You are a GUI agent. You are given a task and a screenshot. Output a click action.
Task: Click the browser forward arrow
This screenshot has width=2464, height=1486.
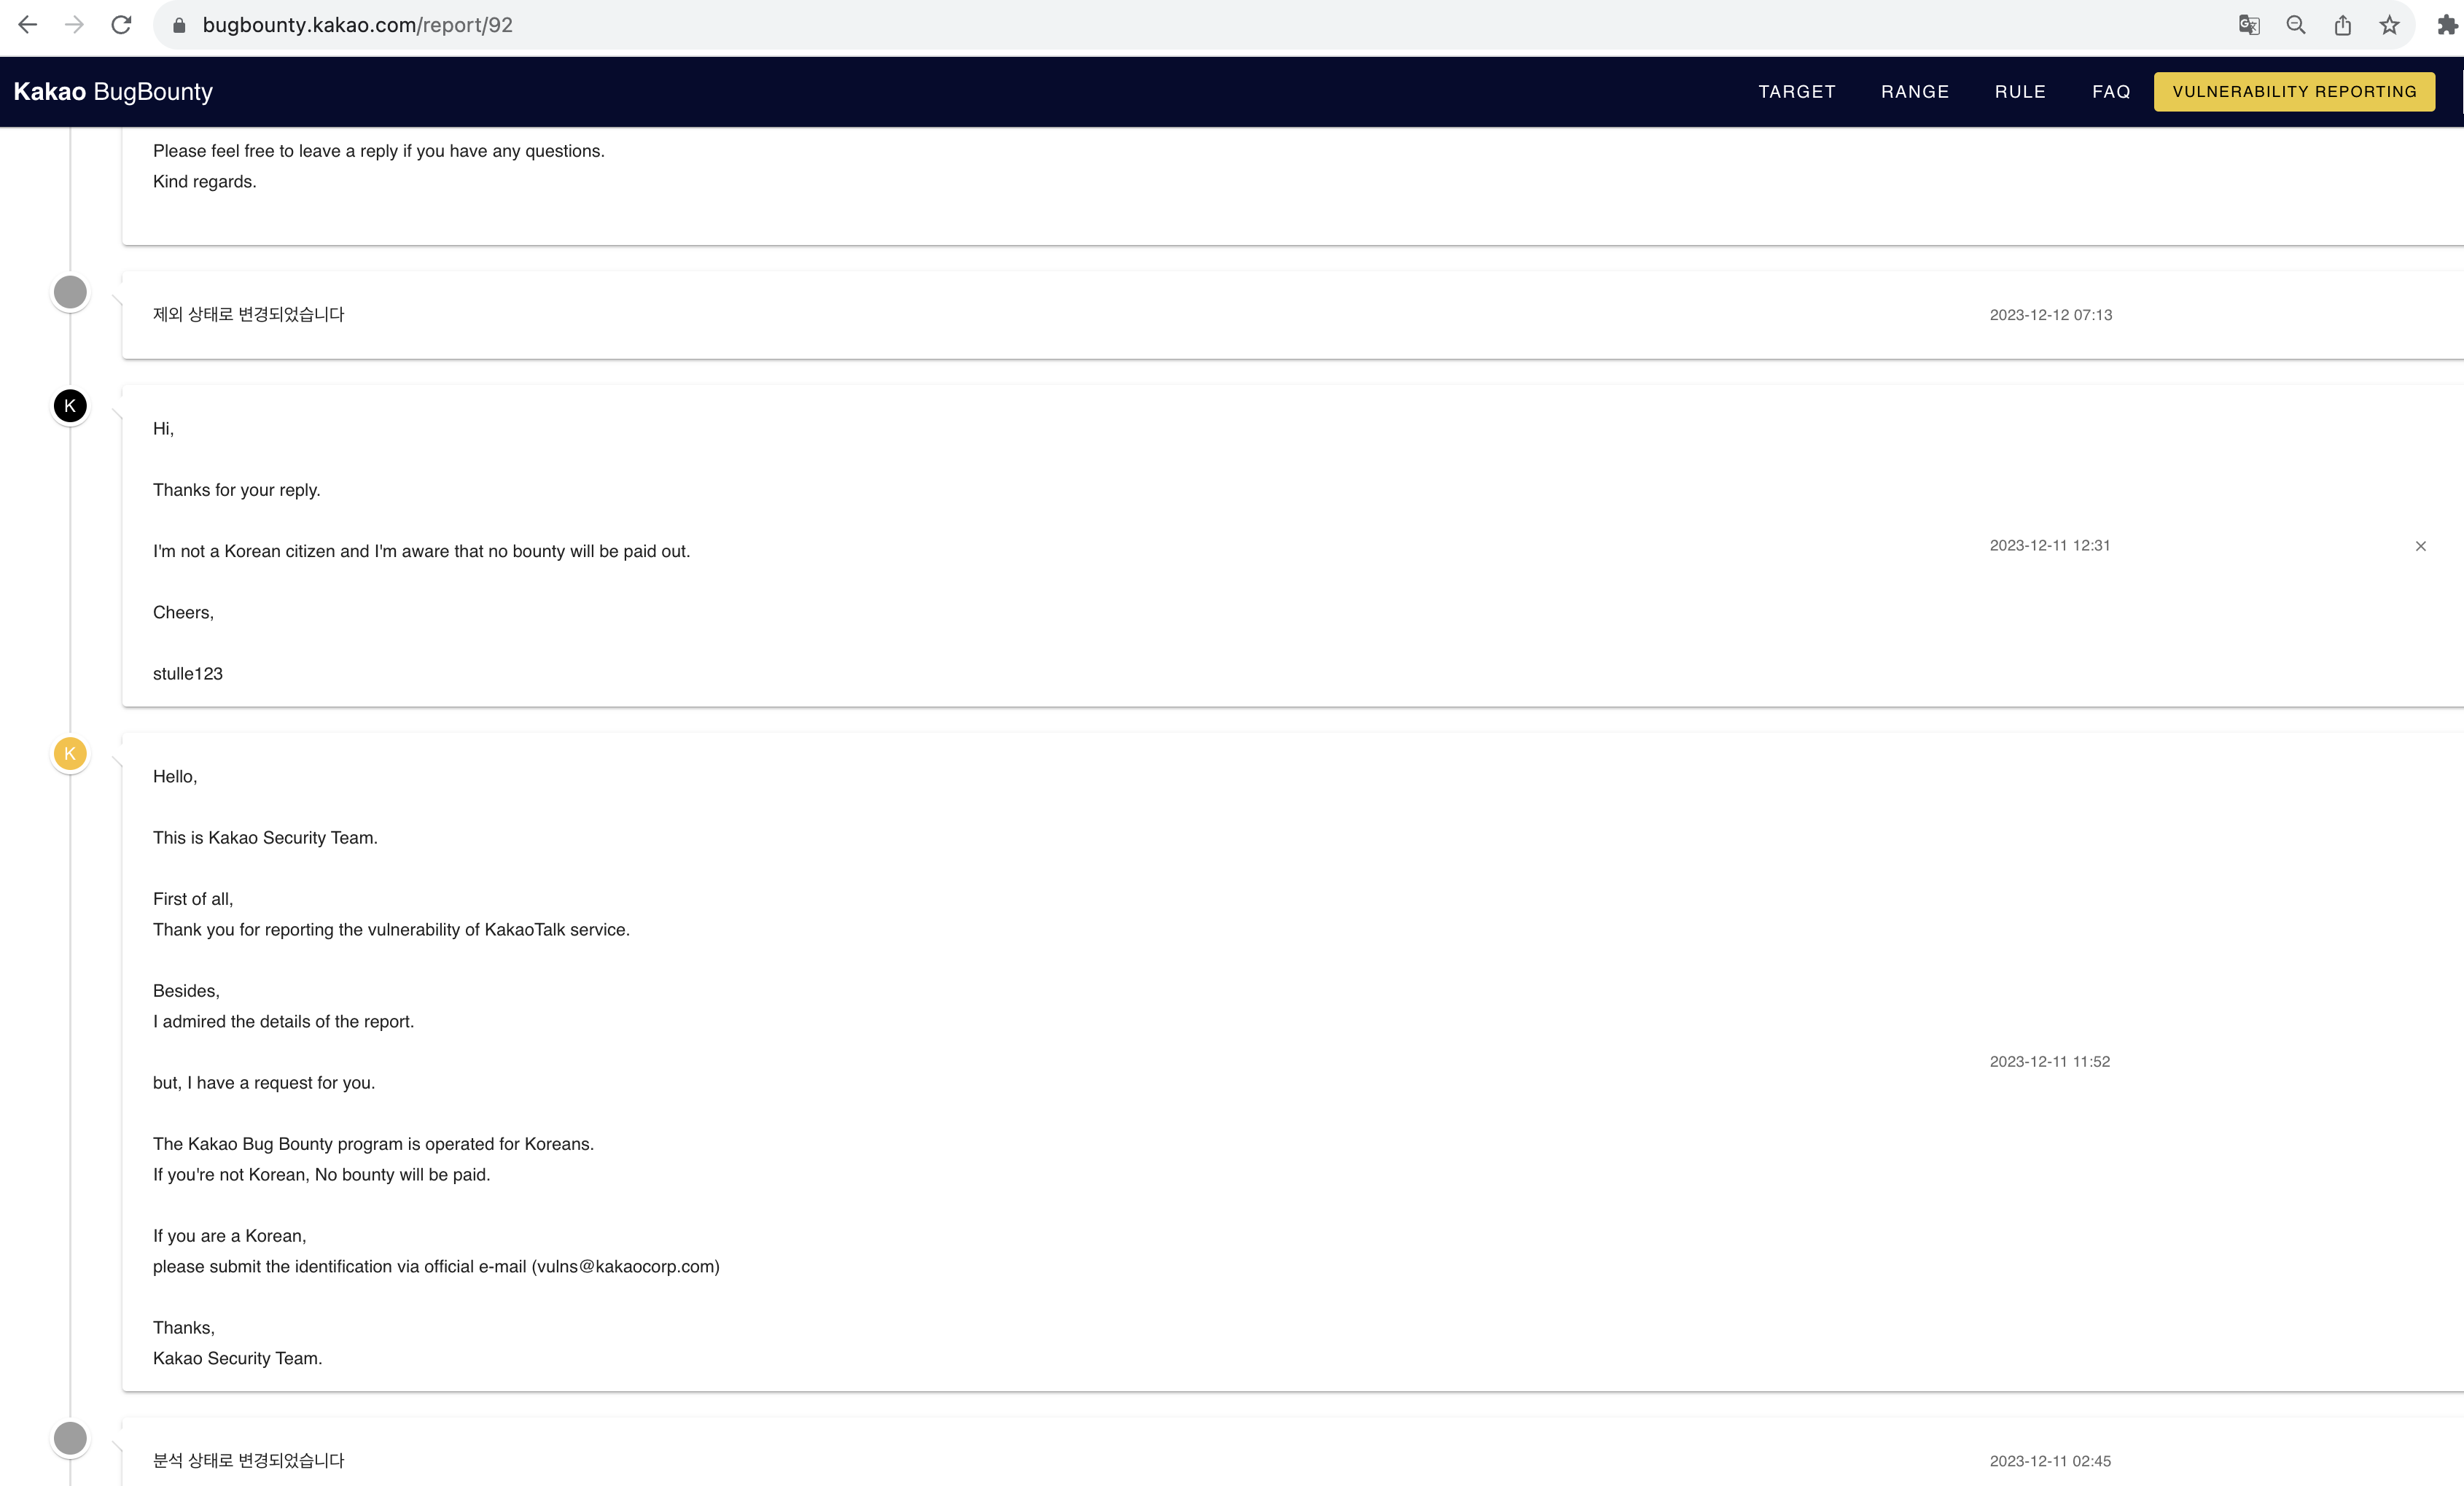click(74, 25)
